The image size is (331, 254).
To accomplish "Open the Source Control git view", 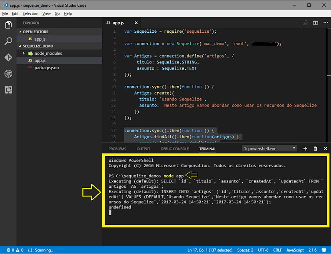I will tap(8, 57).
